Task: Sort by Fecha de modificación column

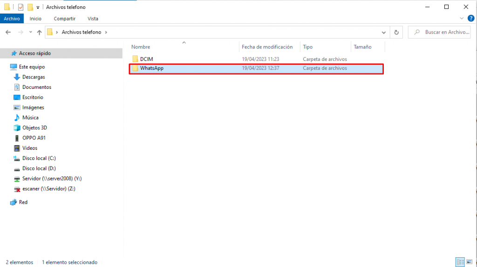Action: pos(267,47)
